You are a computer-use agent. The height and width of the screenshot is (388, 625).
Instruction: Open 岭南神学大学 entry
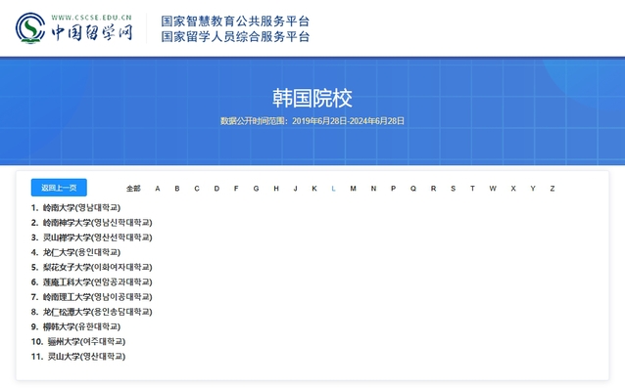click(x=98, y=222)
